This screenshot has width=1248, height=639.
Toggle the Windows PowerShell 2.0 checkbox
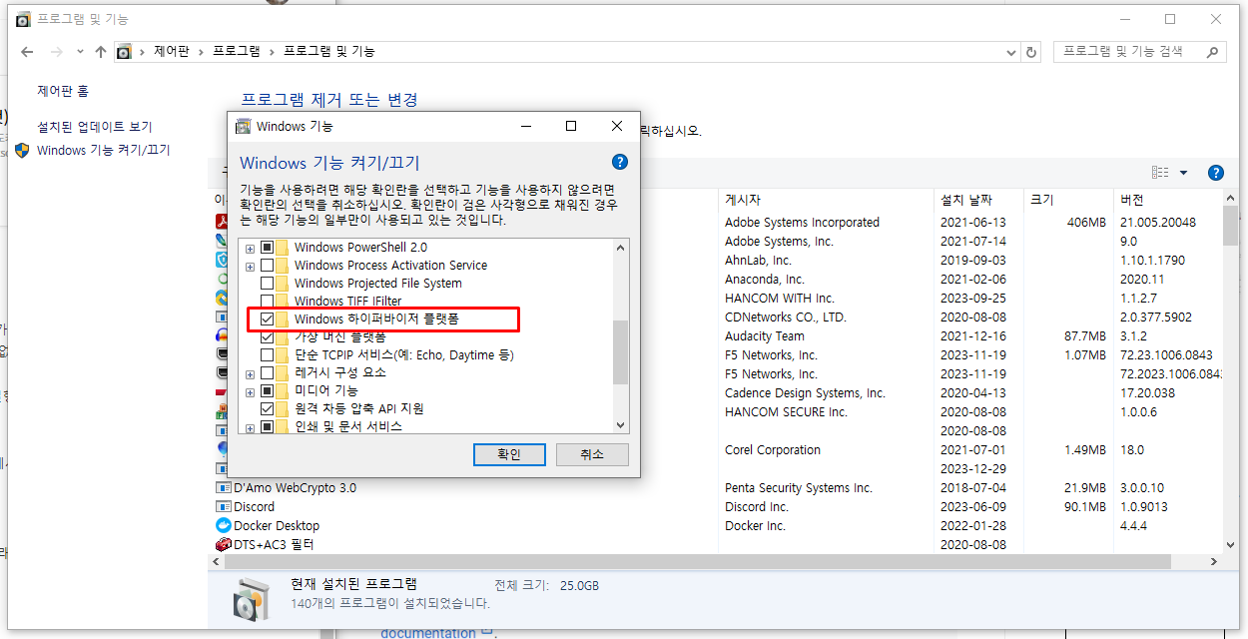(x=267, y=248)
